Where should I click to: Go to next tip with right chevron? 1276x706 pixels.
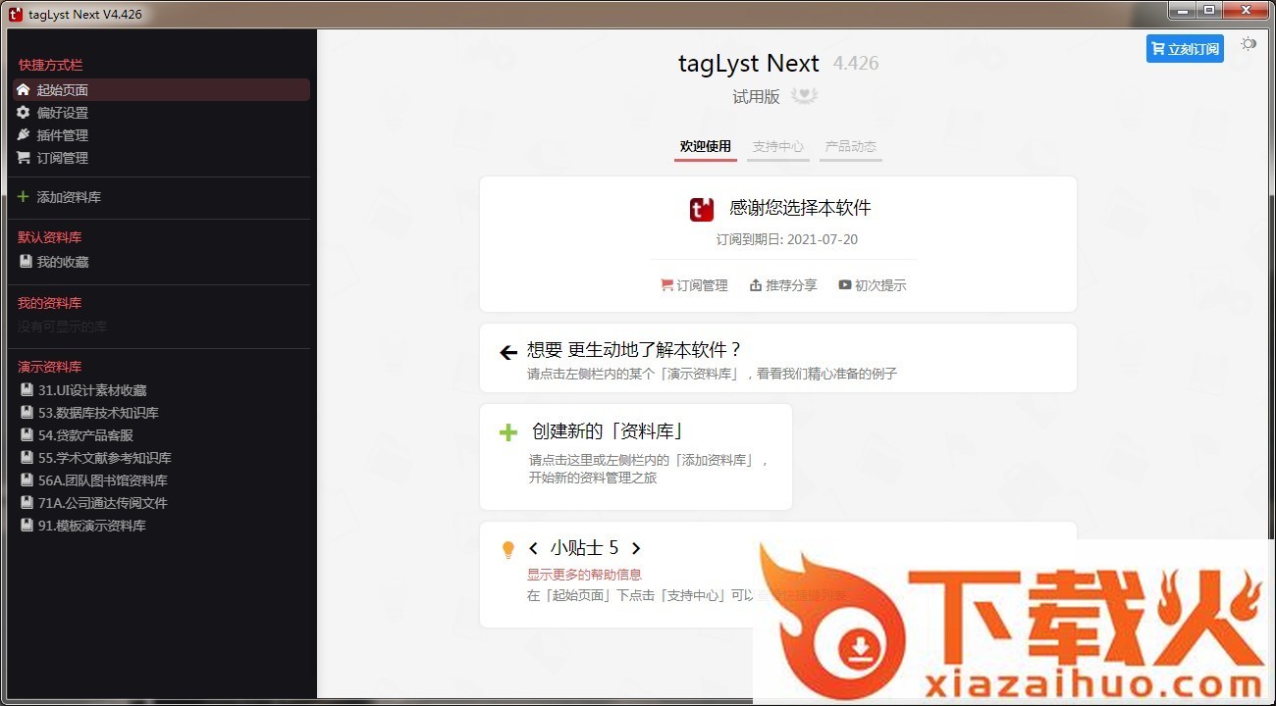click(636, 549)
